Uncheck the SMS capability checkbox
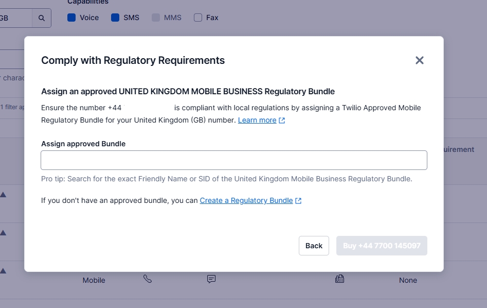487x308 pixels. pos(115,18)
